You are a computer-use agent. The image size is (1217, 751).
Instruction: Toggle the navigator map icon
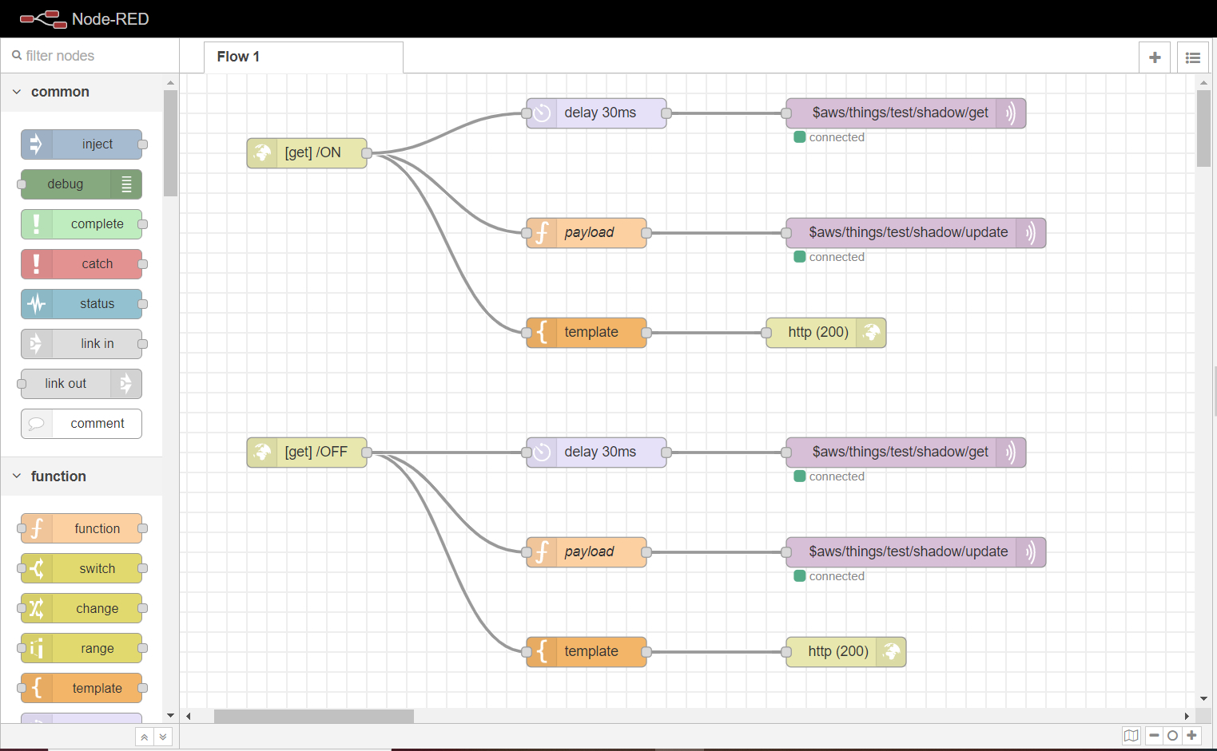pyautogui.click(x=1131, y=736)
